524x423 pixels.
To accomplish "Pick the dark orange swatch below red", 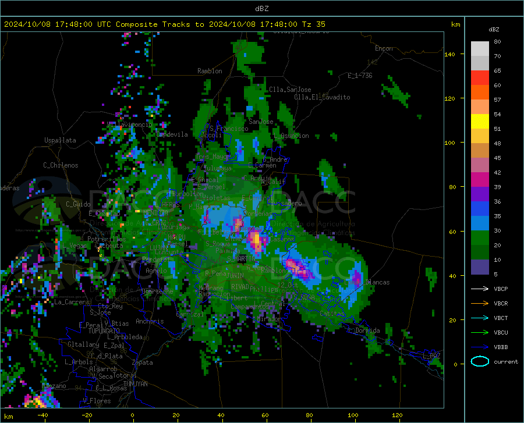I will [x=480, y=92].
